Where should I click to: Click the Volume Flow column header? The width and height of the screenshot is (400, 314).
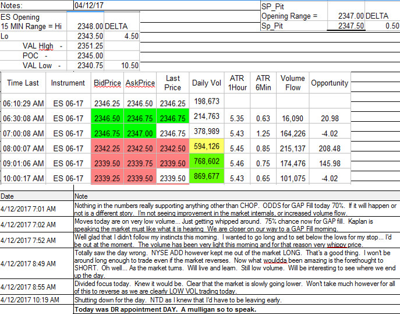(293, 83)
